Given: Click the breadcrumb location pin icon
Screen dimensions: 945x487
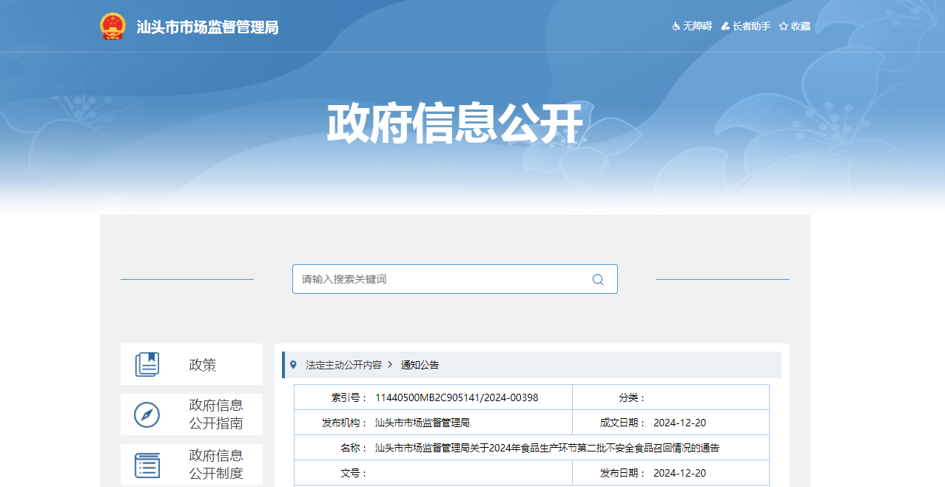Looking at the screenshot, I should (x=293, y=365).
